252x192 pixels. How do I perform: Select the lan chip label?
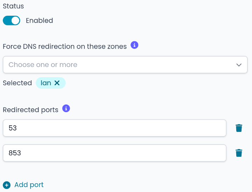tap(46, 83)
